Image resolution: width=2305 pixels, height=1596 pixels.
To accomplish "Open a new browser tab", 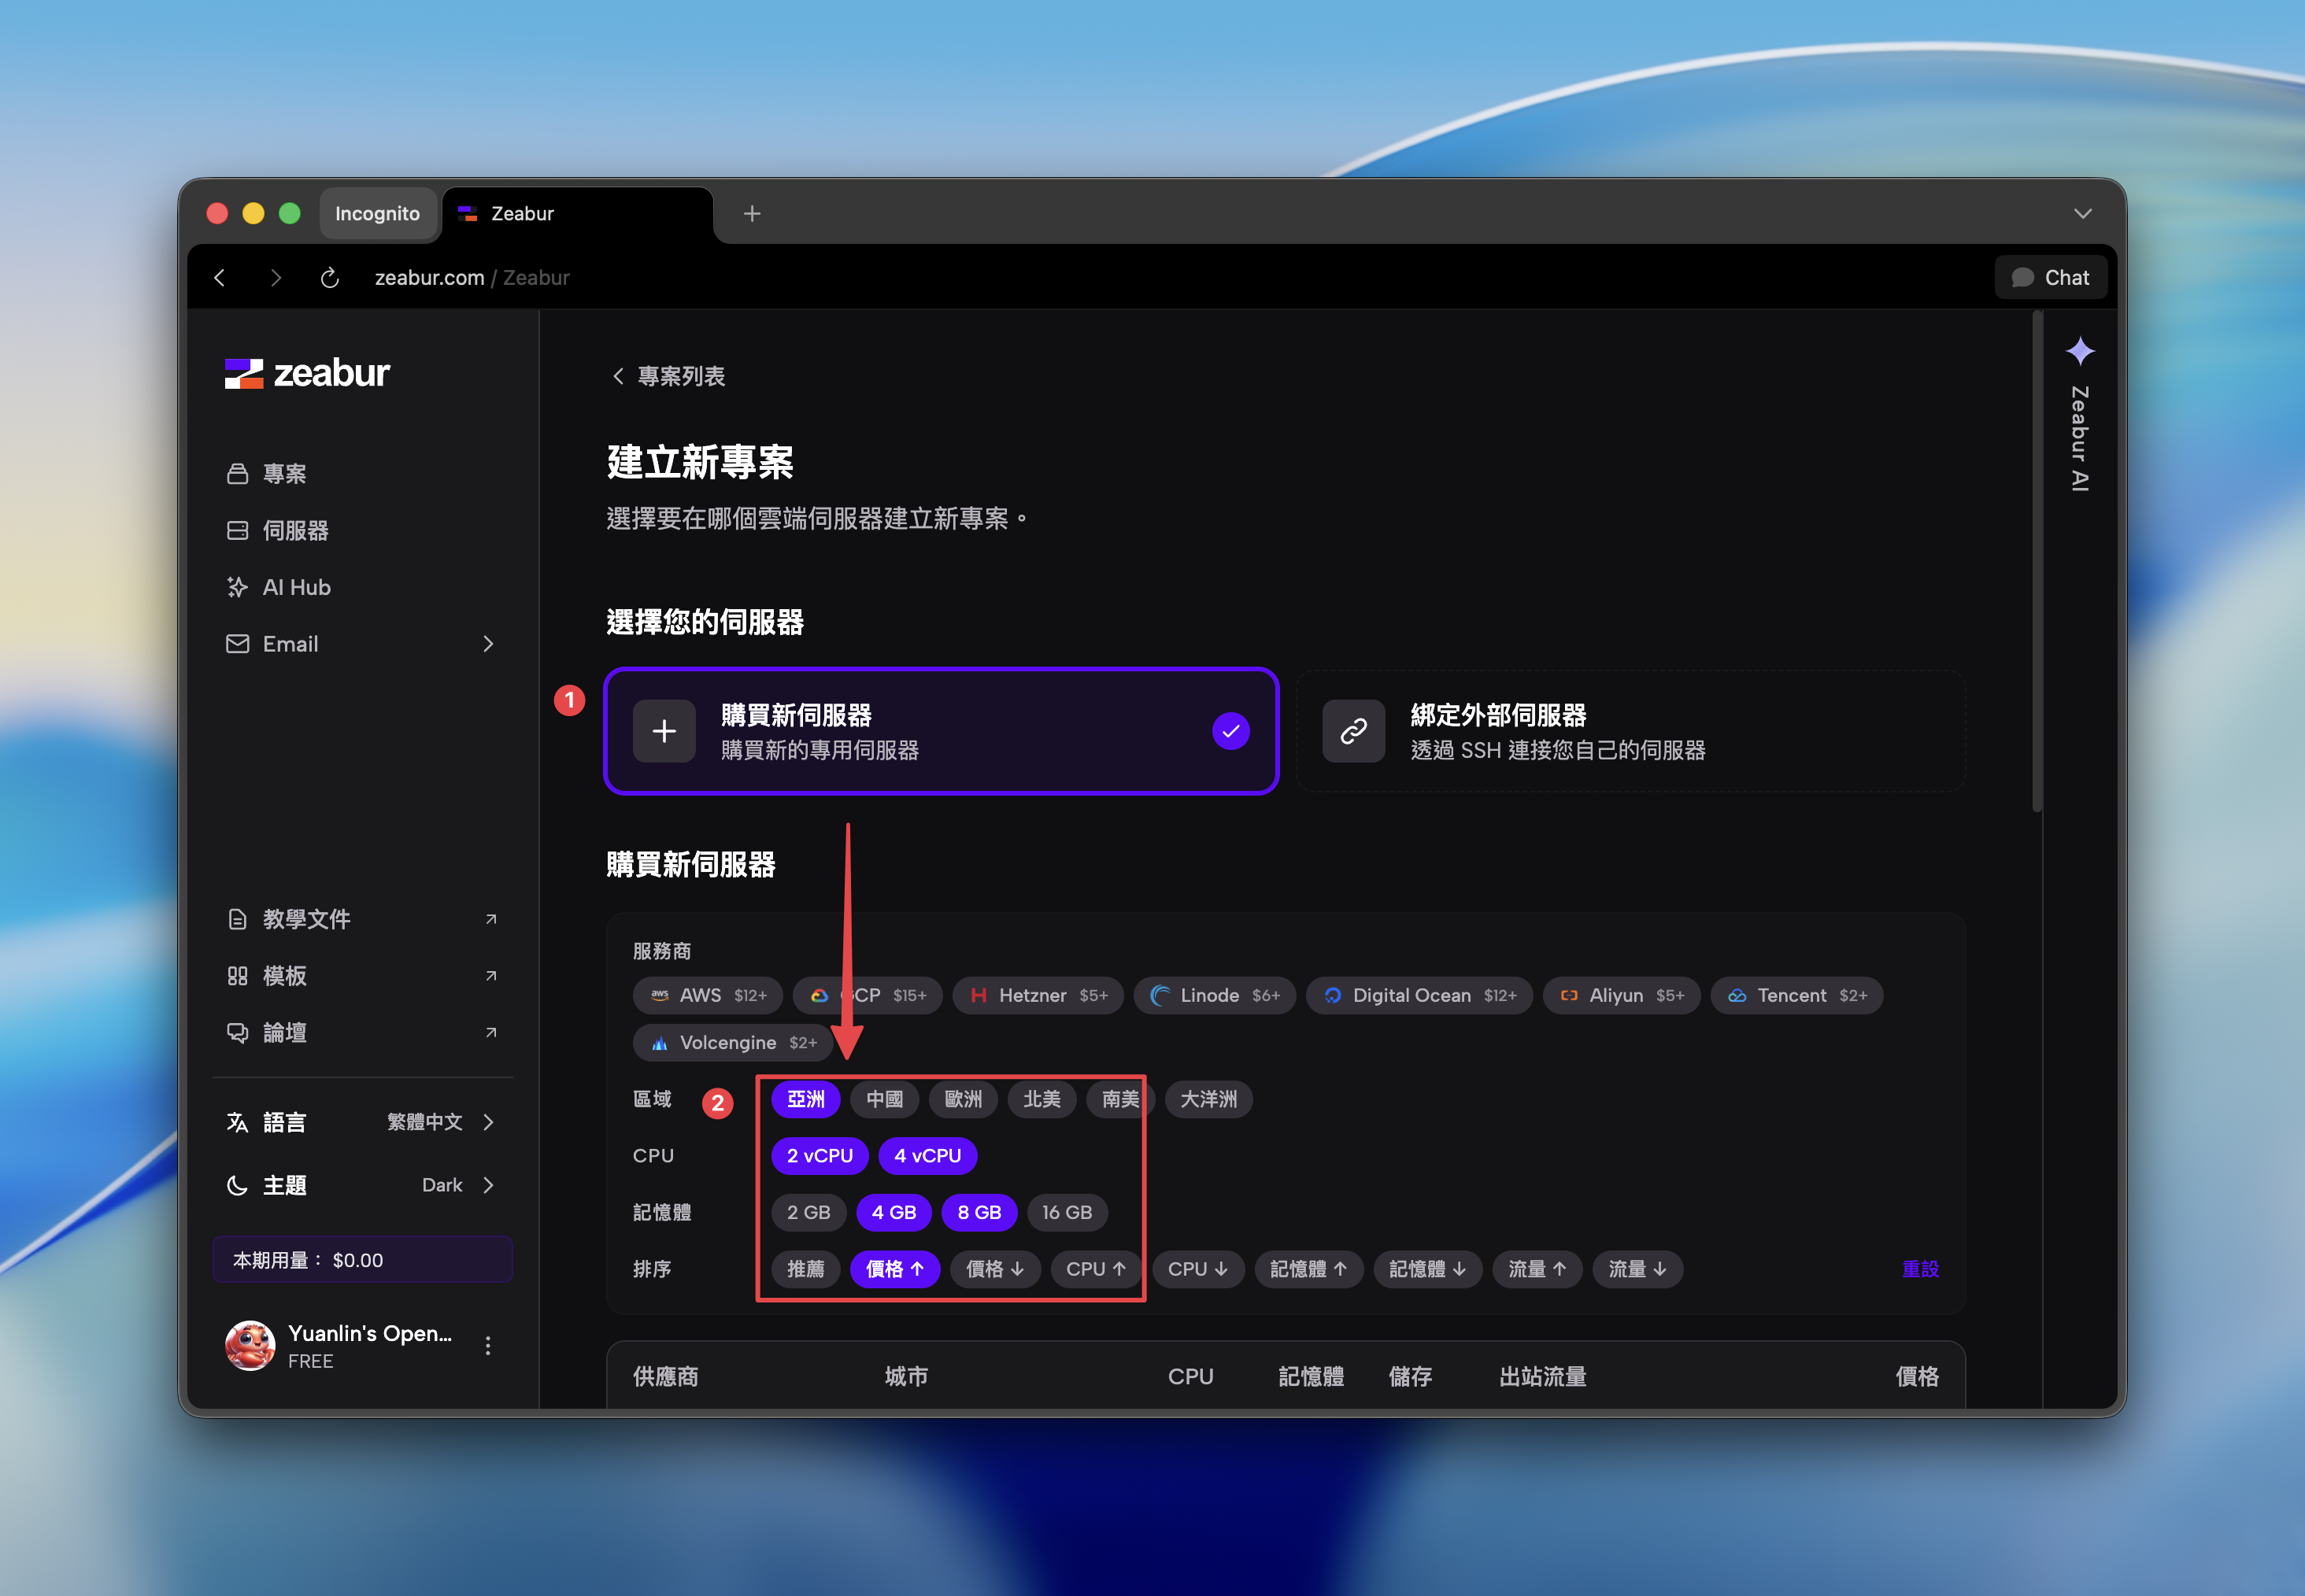I will [752, 214].
